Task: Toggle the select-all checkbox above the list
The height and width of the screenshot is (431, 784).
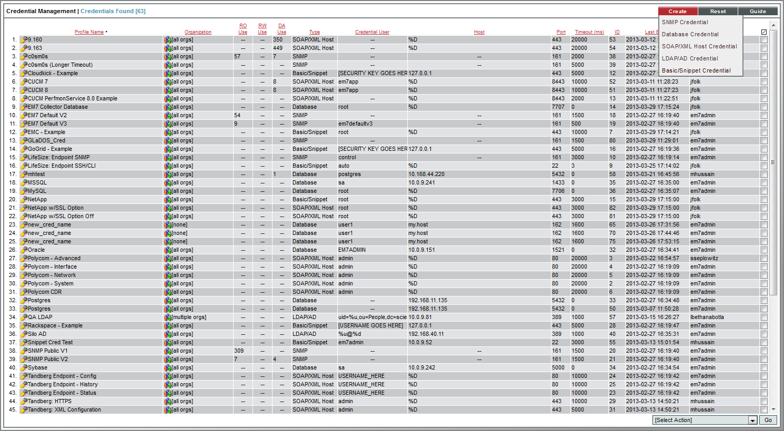Action: pos(765,32)
